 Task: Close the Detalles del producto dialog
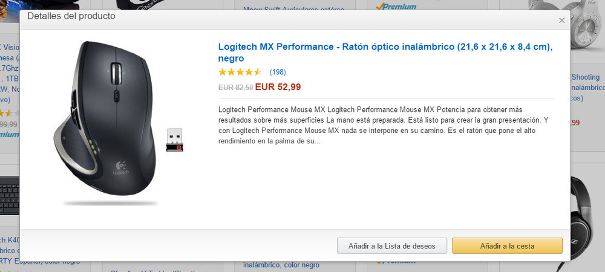(x=562, y=21)
